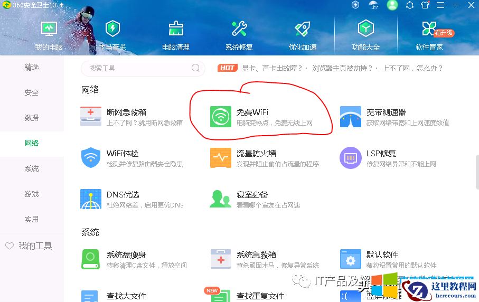This screenshot has width=479, height=302.
Task: Click the search magnifier icon
Action: [195, 68]
